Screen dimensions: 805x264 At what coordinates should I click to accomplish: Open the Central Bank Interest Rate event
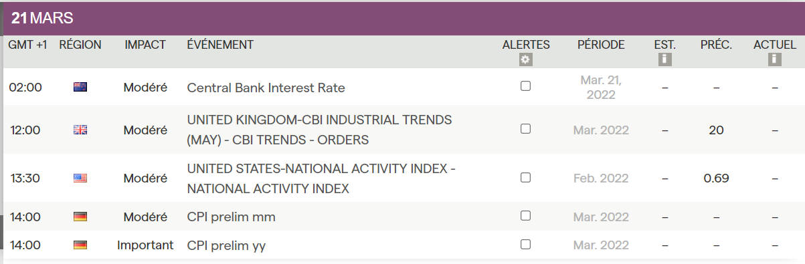click(x=266, y=88)
